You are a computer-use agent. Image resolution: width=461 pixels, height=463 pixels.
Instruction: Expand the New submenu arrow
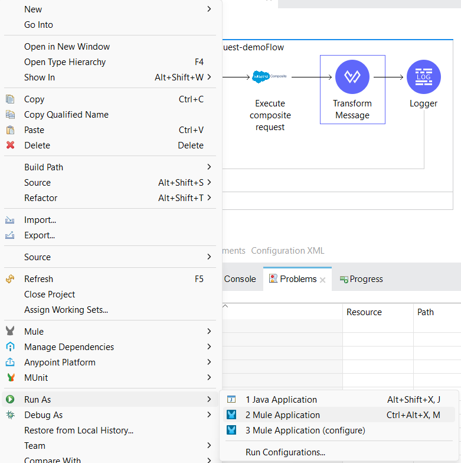(209, 9)
